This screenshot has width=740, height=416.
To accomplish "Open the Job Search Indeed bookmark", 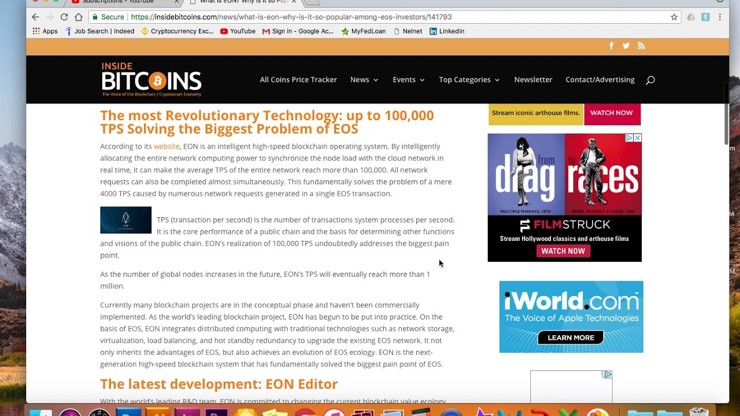I will pos(99,31).
